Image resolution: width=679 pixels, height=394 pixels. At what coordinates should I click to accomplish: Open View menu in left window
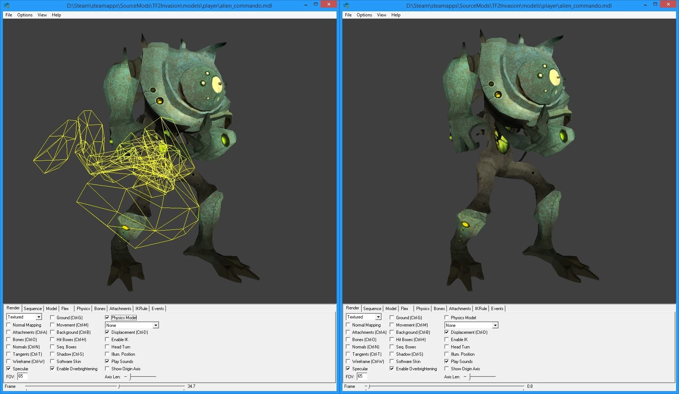[42, 15]
